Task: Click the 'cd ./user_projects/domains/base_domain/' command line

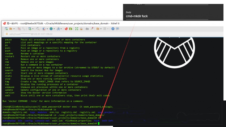Action: click(54, 115)
